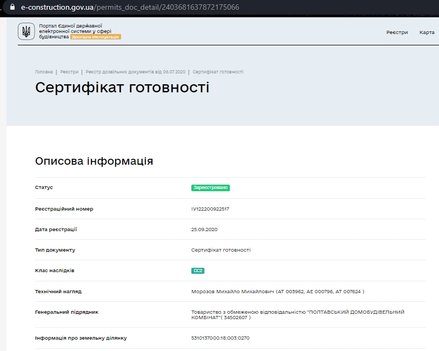Click the Зареєстровано status badge
Image resolution: width=439 pixels, height=351 pixels.
pos(210,188)
